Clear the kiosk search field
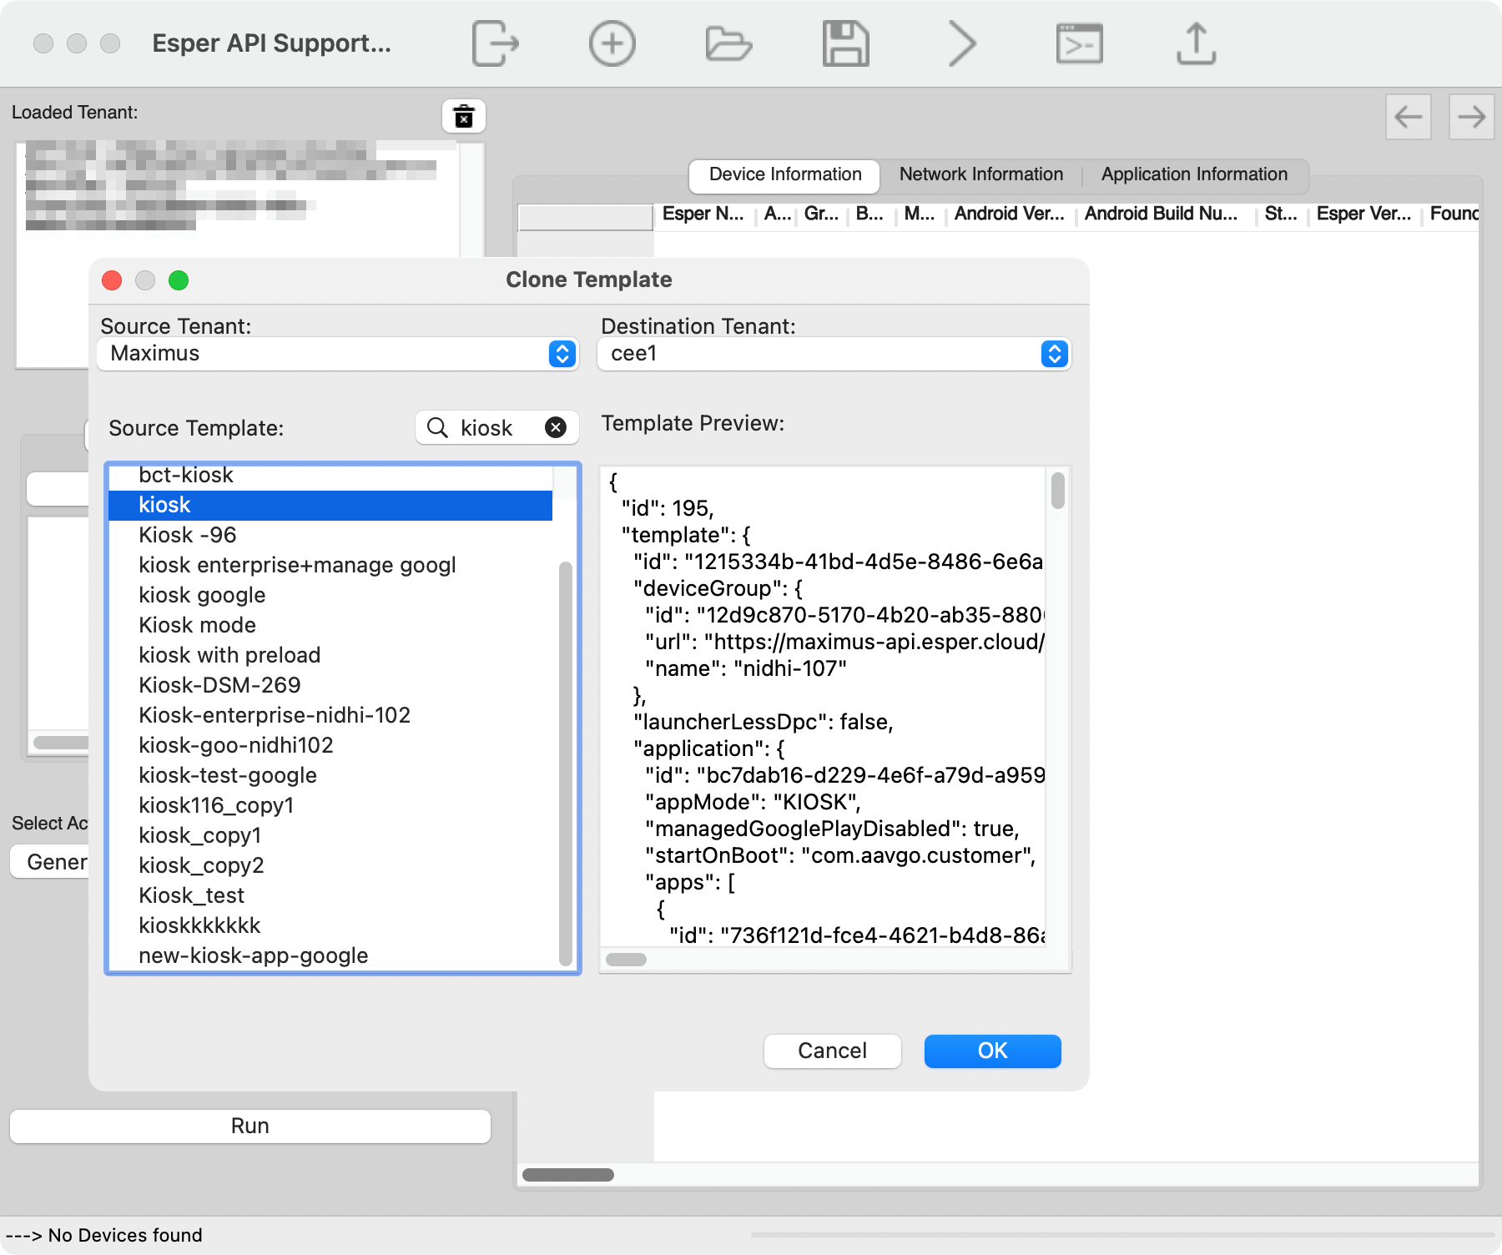The image size is (1502, 1255). [x=556, y=428]
